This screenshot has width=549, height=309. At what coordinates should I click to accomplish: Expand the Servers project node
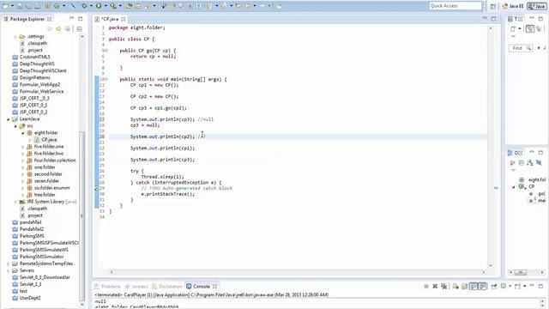(x=8, y=270)
